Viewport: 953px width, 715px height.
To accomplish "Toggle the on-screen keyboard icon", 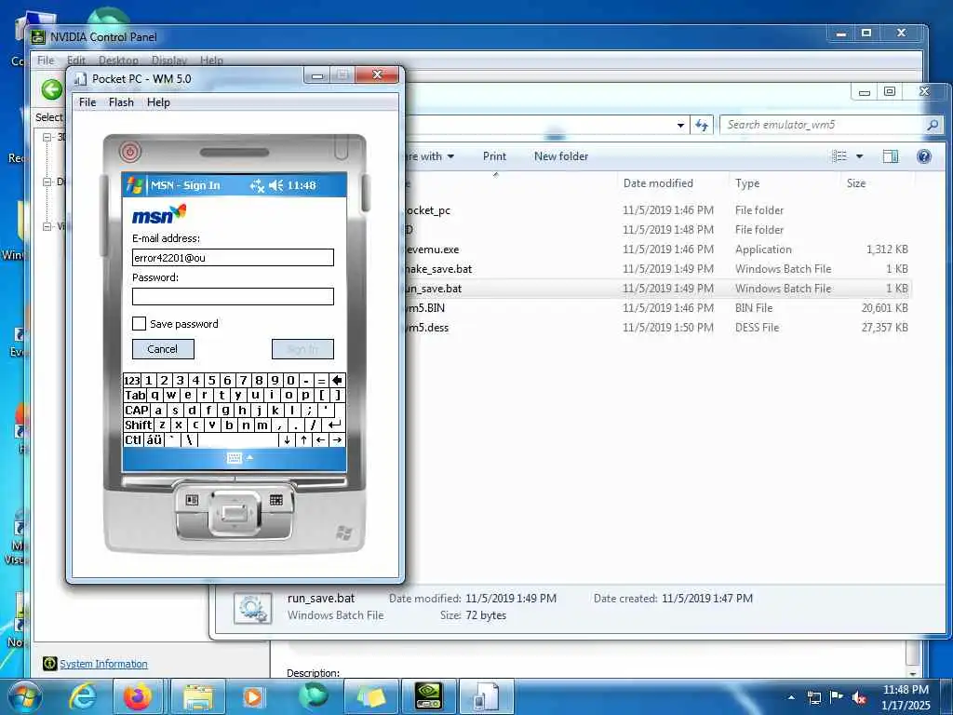I will (234, 458).
